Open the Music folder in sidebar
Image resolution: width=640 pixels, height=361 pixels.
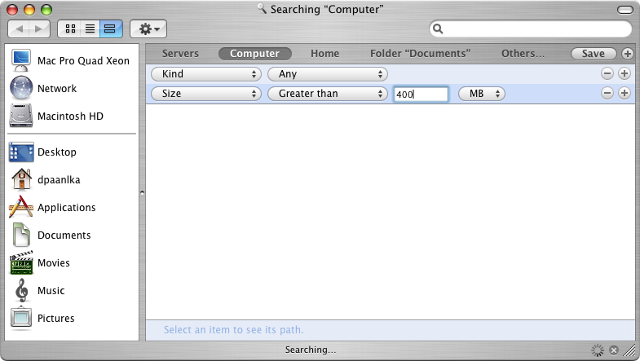pyautogui.click(x=71, y=291)
